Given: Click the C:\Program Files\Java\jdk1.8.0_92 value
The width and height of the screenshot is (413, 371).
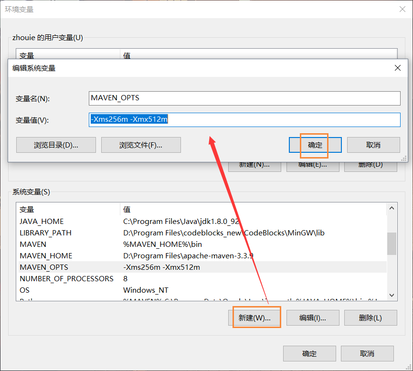Looking at the screenshot, I should click(x=181, y=222).
